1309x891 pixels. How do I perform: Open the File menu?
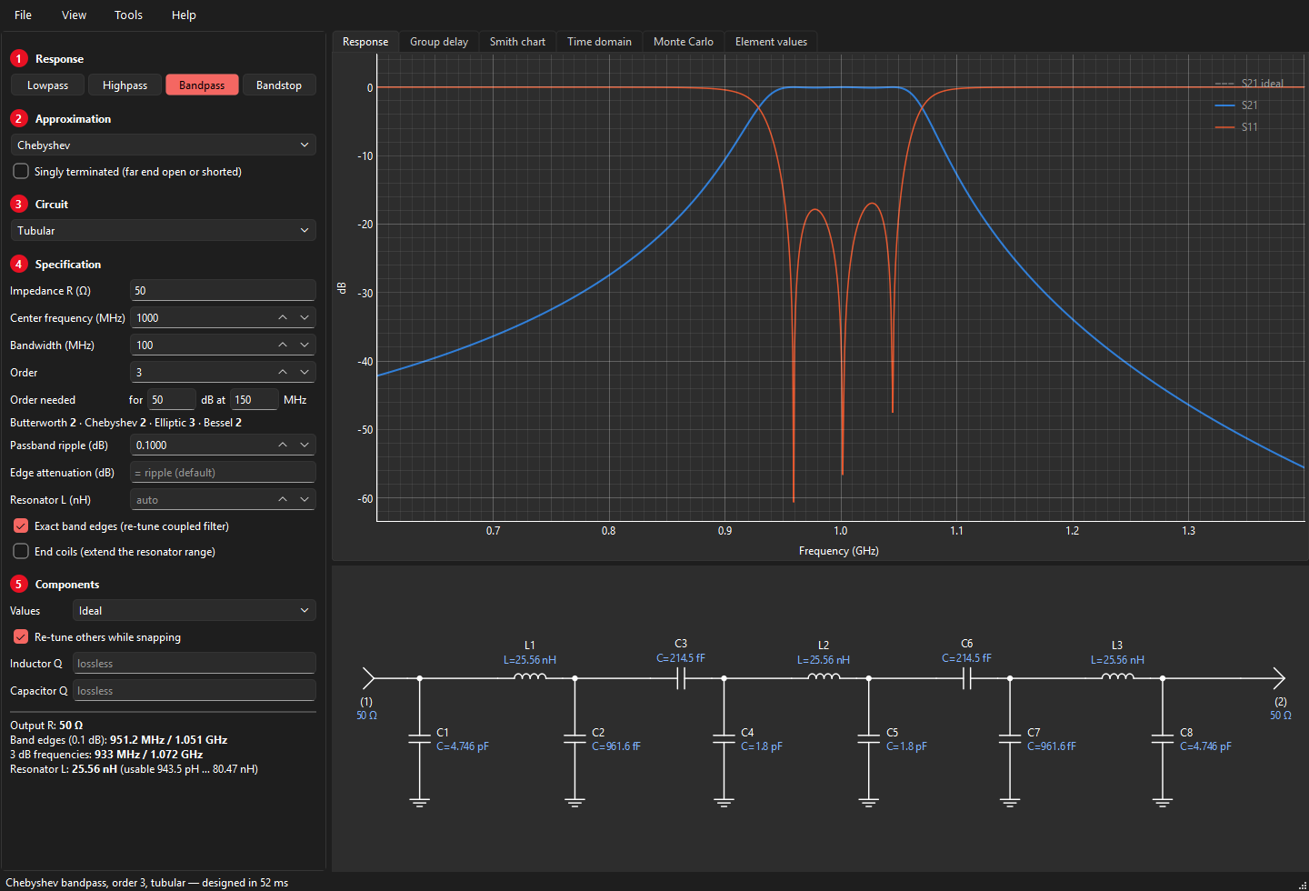[x=24, y=15]
